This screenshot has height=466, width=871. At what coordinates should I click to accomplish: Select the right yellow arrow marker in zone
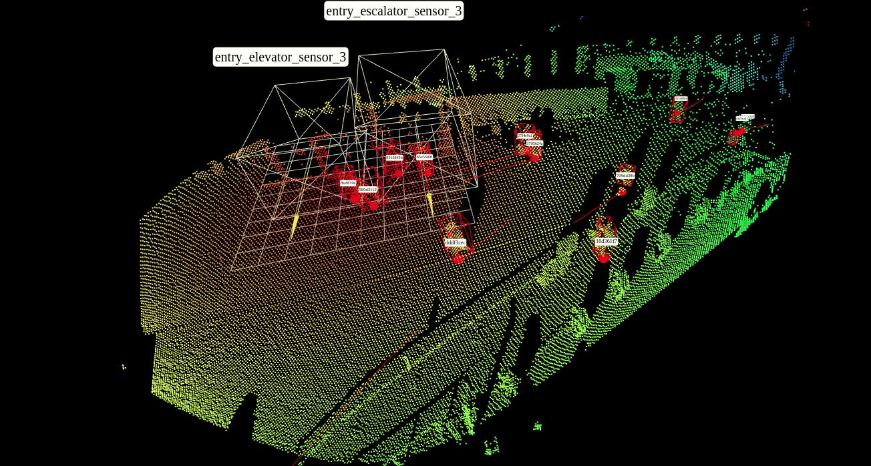(430, 204)
